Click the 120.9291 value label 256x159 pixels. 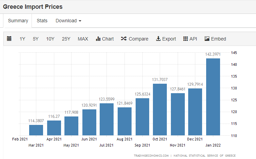coord(89,105)
